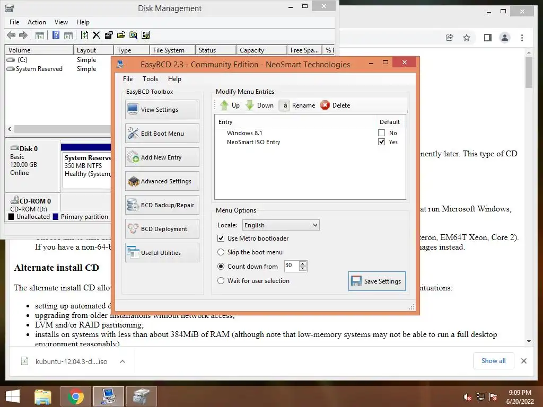Viewport: 543px width, 407px height.
Task: Close the Chrome downloads bar
Action: (523, 361)
